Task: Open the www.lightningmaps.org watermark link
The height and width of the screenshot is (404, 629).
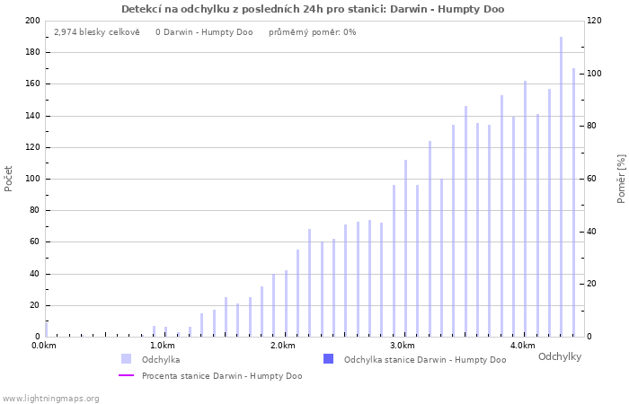Action: pyautogui.click(x=50, y=398)
